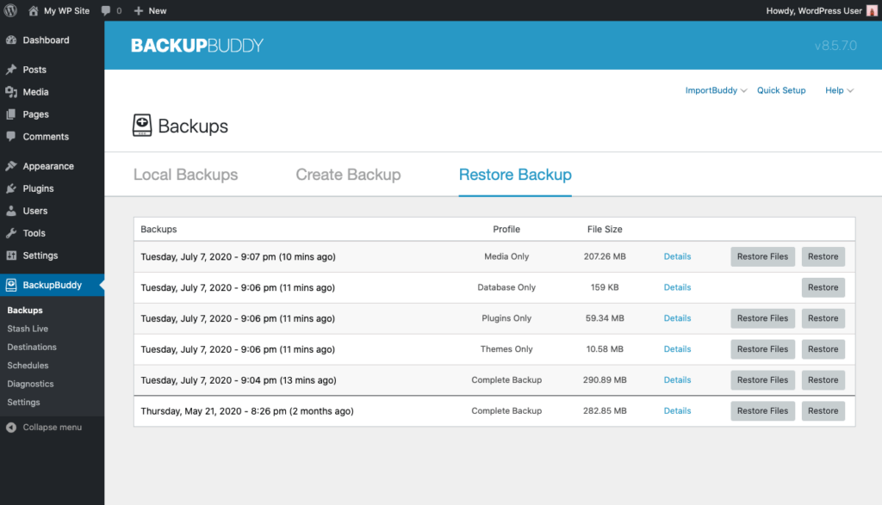882x505 pixels.
Task: View Details of 290.89 MB Complete Backup
Action: tap(677, 380)
